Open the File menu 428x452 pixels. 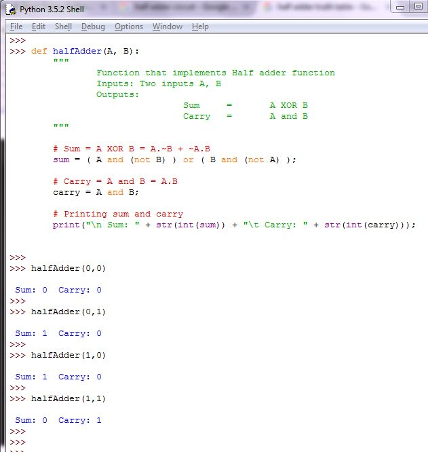16,26
